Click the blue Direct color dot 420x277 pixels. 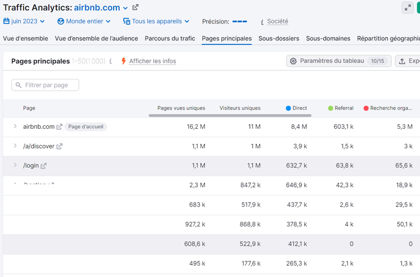tap(288, 108)
